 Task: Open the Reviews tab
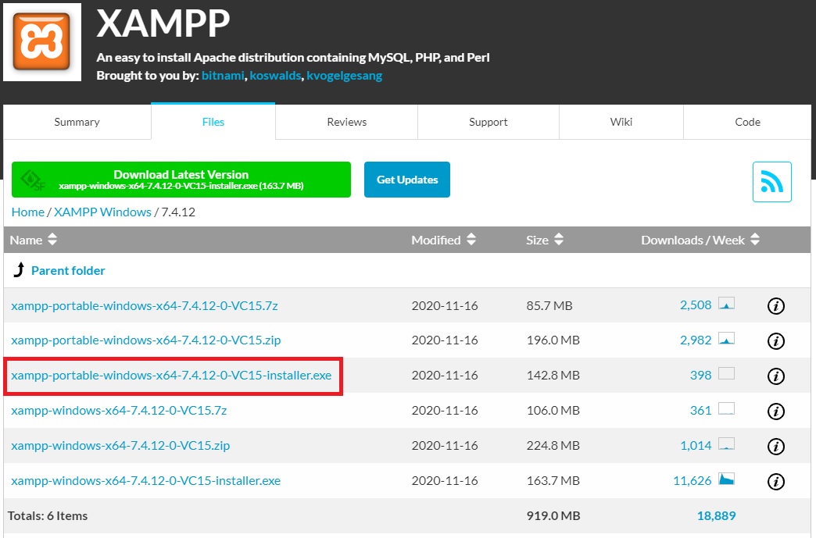(346, 122)
